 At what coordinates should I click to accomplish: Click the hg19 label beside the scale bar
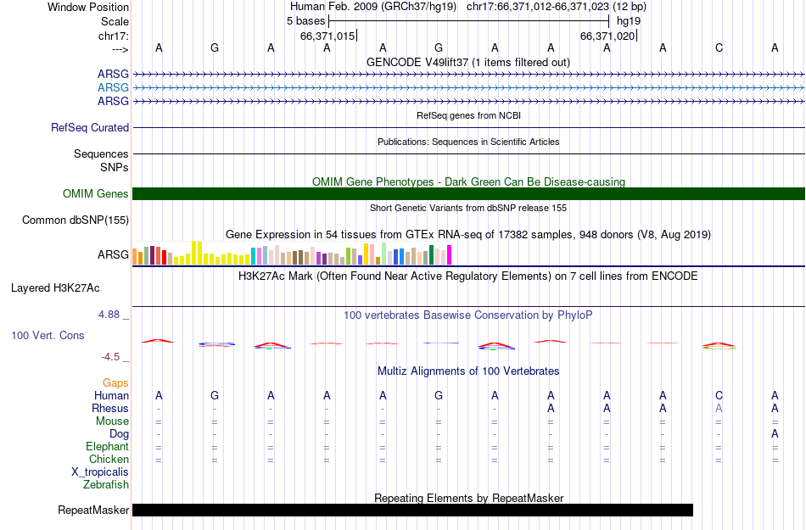click(x=629, y=21)
